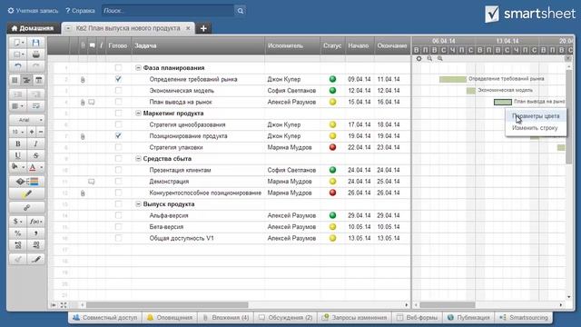Open the Веб-формы panel
The height and width of the screenshot is (327, 581).
click(418, 318)
